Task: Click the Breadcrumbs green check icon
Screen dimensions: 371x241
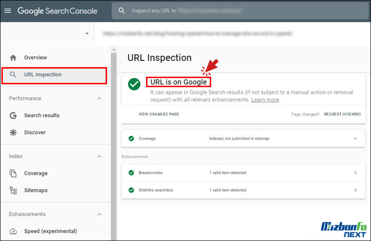Action: 131,173
